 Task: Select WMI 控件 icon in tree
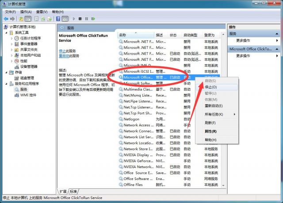pos(17,95)
